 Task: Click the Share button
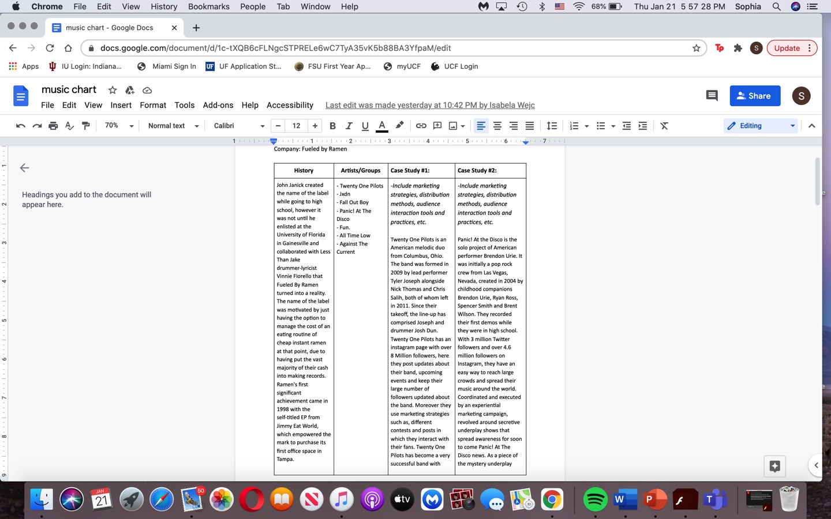(x=755, y=96)
